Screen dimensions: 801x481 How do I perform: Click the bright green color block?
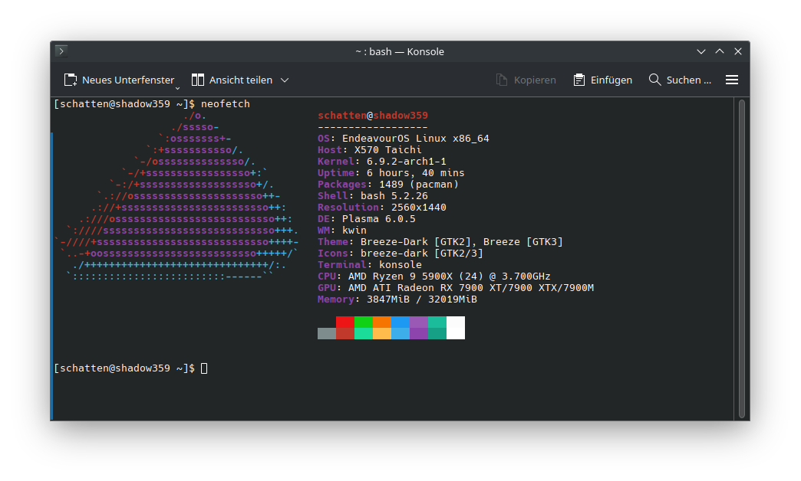click(363, 322)
